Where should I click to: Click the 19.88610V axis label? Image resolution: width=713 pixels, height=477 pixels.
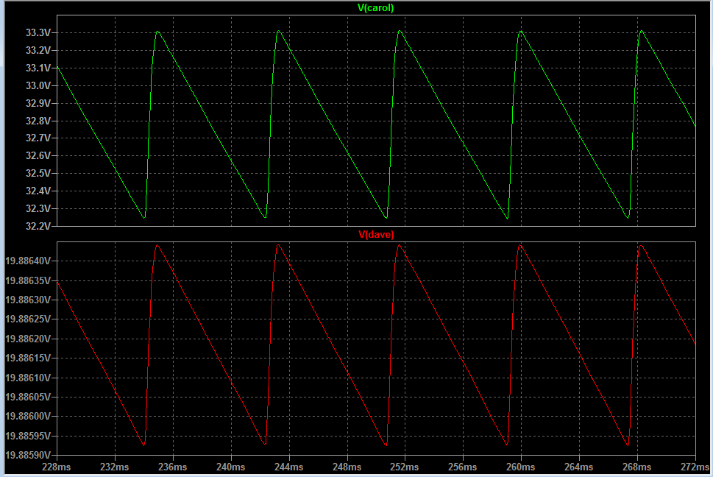28,378
